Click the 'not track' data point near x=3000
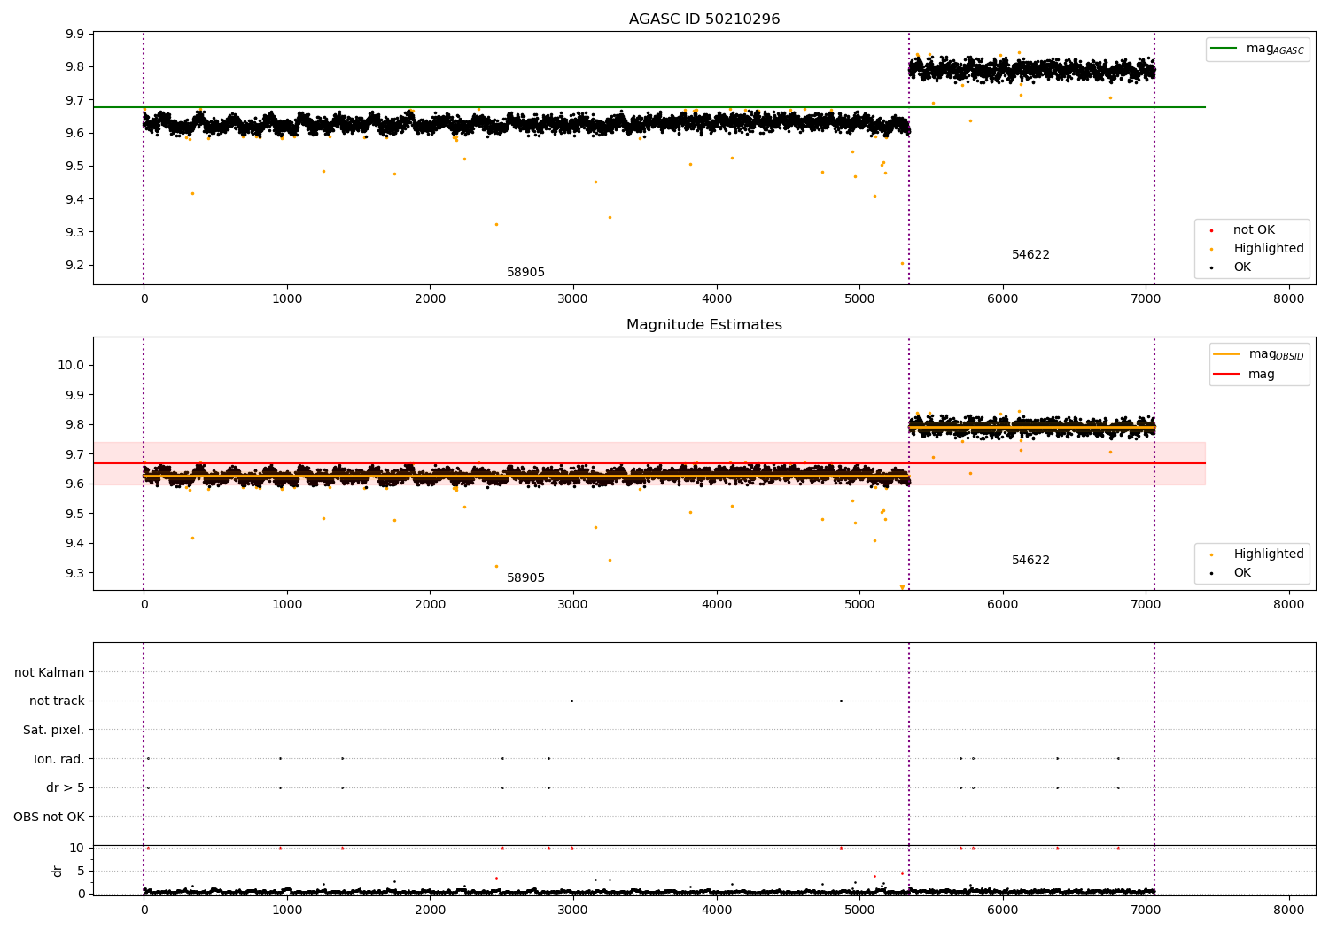 coord(571,701)
